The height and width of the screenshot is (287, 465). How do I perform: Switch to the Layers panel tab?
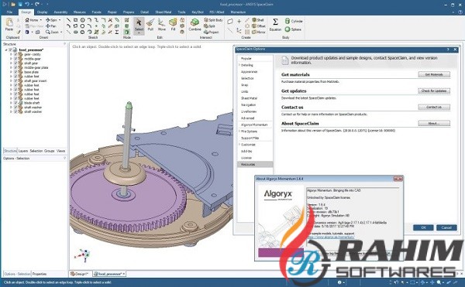click(x=22, y=151)
